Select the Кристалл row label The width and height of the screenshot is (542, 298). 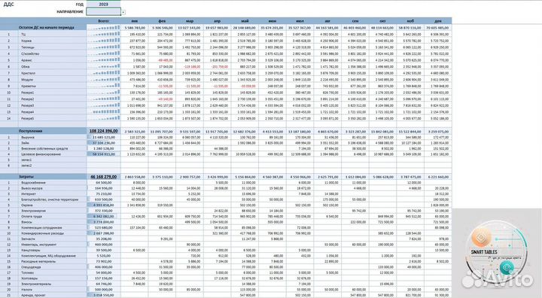pos(28,73)
